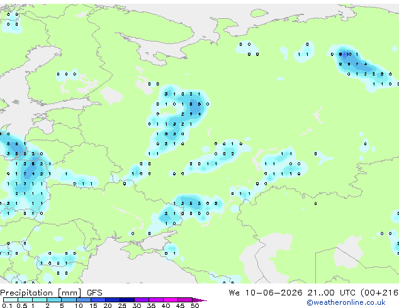Click the legend label '30'
This screenshot has height=308, width=399.
click(137, 305)
